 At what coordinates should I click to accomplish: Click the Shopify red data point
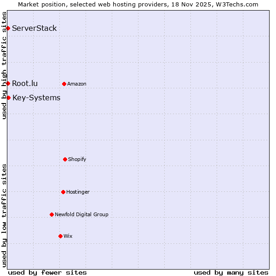click(65, 160)
